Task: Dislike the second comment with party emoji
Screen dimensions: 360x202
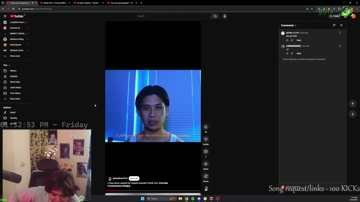Action: coord(292,54)
